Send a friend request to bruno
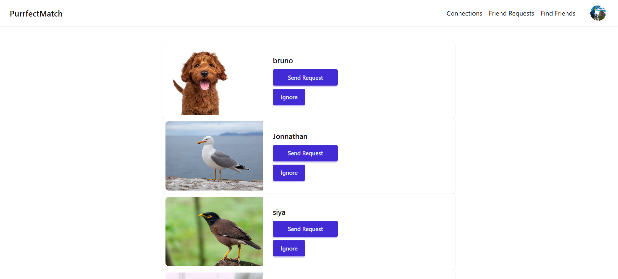This screenshot has height=279, width=618. tap(305, 77)
